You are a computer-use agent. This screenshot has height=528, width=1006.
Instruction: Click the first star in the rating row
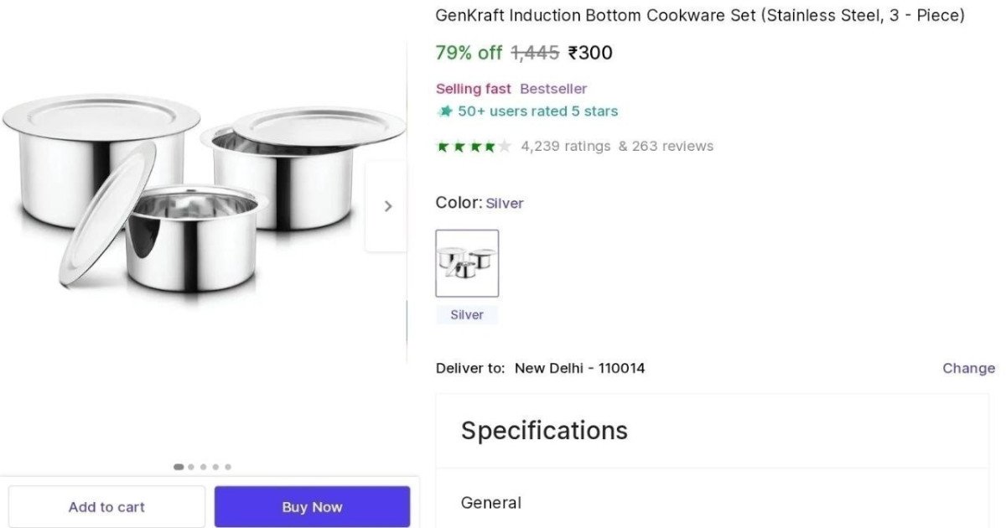[441, 147]
